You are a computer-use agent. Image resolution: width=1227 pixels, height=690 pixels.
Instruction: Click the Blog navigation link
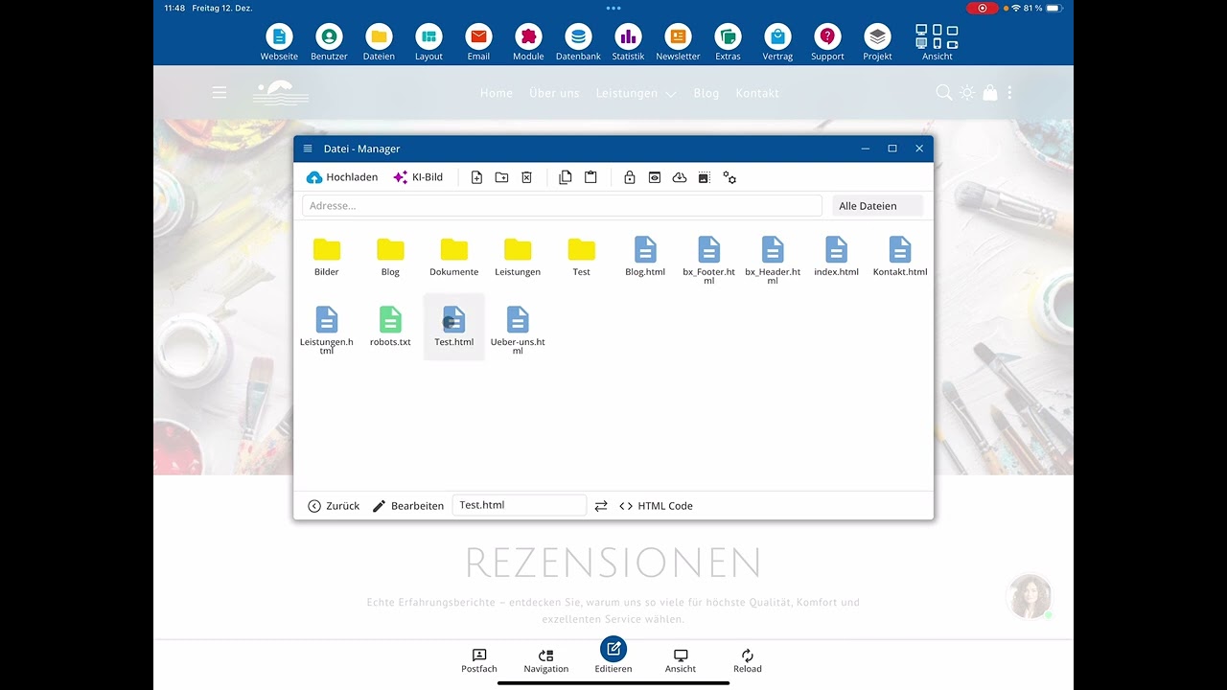pos(706,93)
